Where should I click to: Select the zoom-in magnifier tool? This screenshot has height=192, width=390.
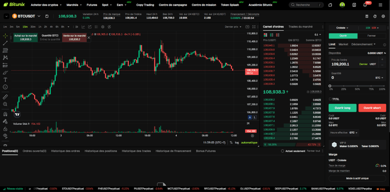pos(5,104)
